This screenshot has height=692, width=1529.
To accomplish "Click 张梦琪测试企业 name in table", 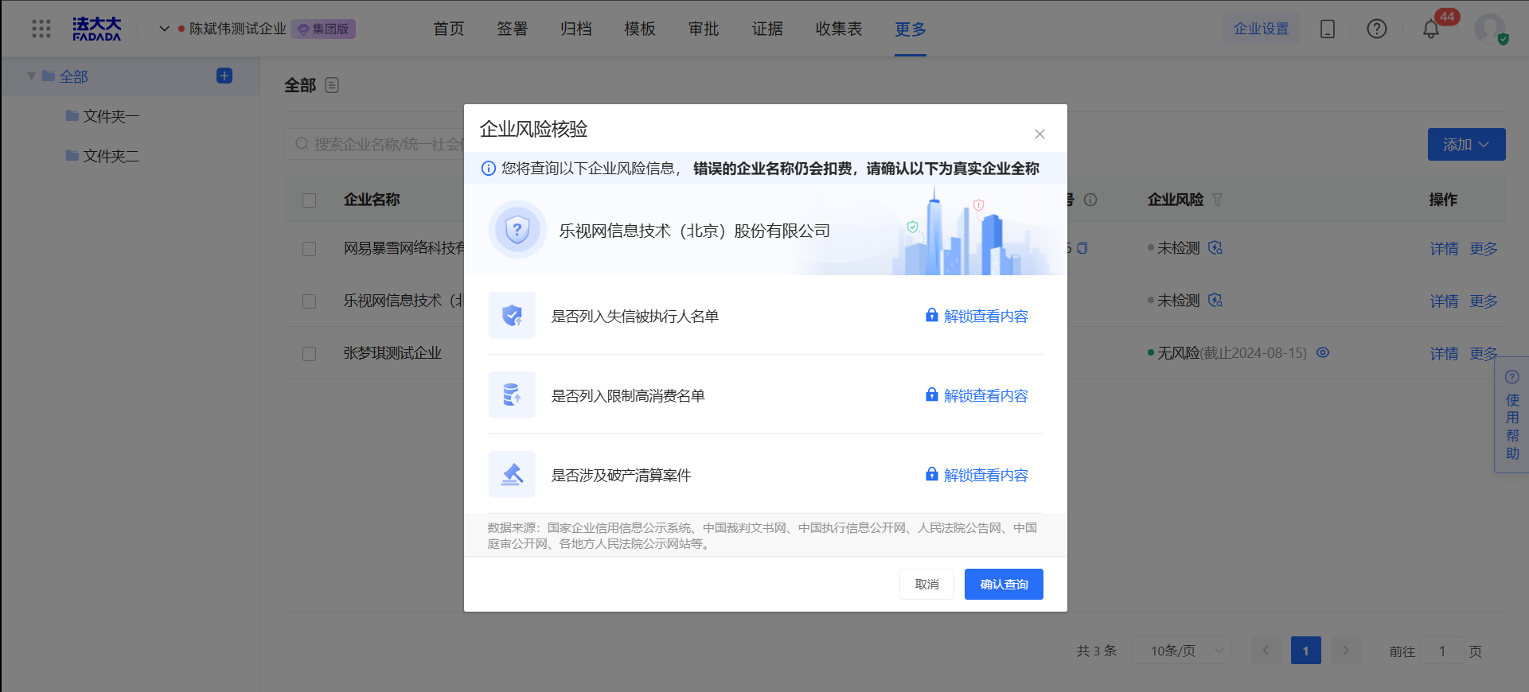I will coord(392,353).
